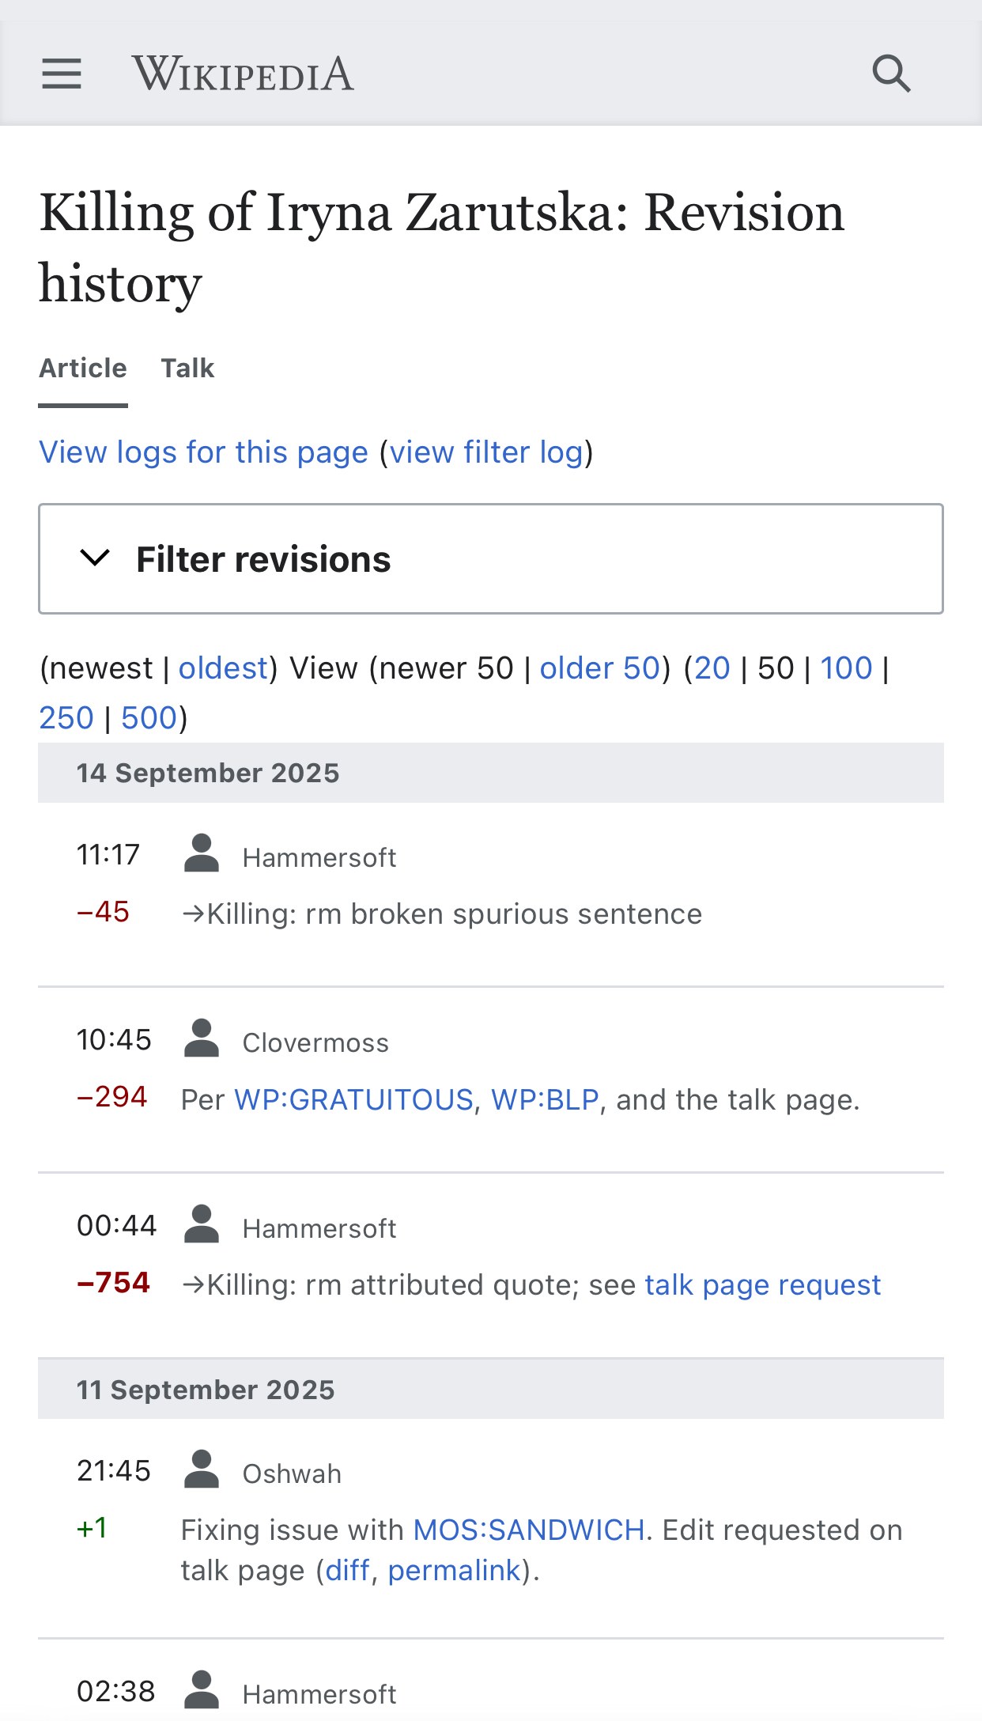
Task: Click the chevron beside Filter revisions
Action: (x=95, y=558)
